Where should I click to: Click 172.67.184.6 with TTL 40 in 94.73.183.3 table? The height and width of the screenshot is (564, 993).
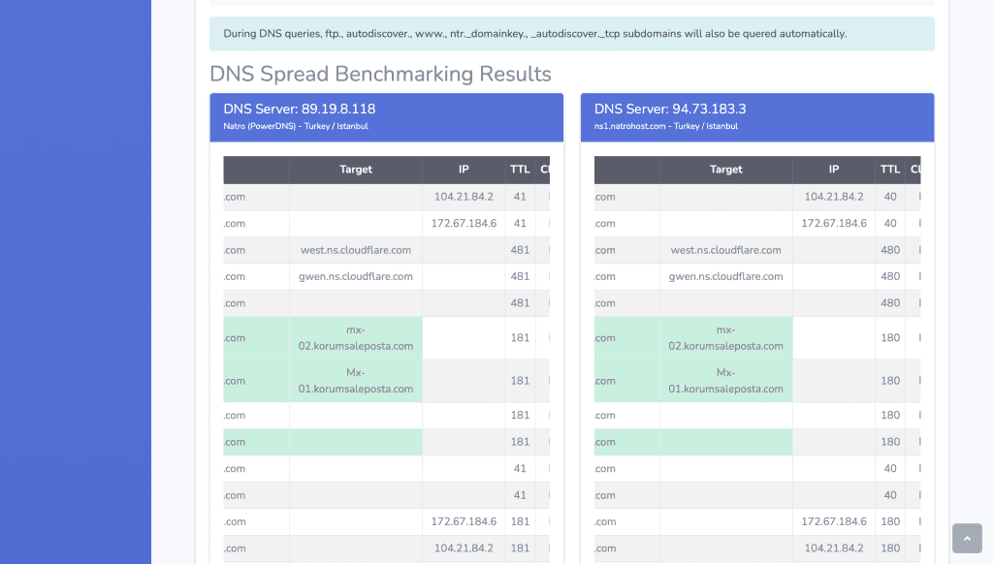point(834,223)
